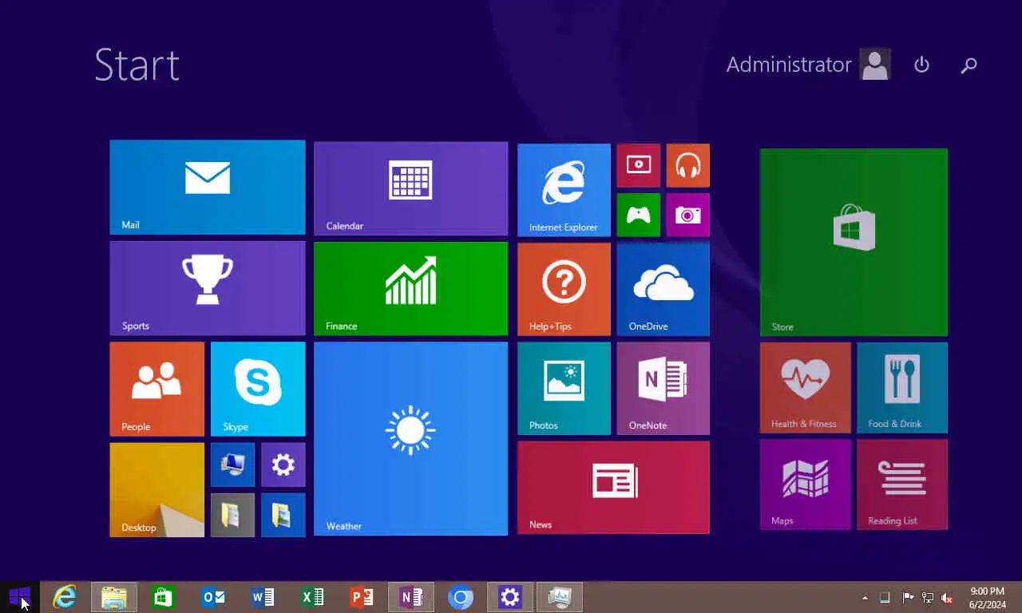Click the user account picture
This screenshot has height=613, width=1022.
(x=875, y=65)
